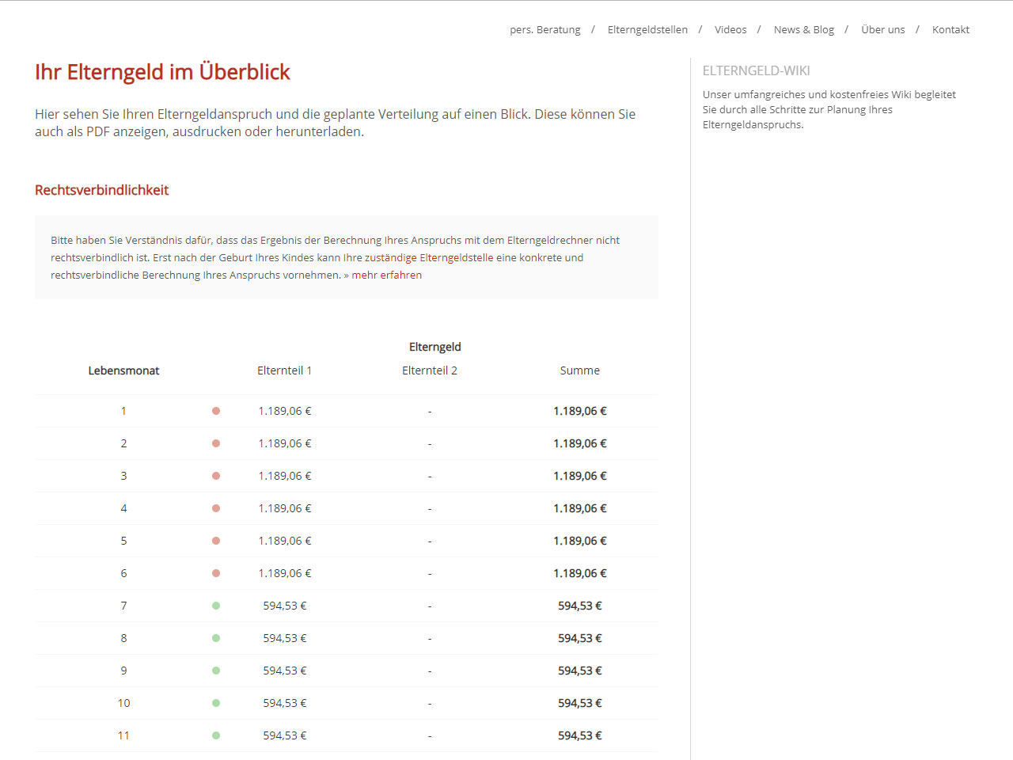The width and height of the screenshot is (1013, 760).
Task: Open the Elterngeldstellen nav link
Action: click(647, 30)
